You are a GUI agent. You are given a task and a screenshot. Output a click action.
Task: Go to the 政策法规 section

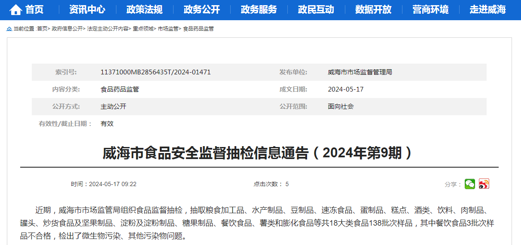144,9
